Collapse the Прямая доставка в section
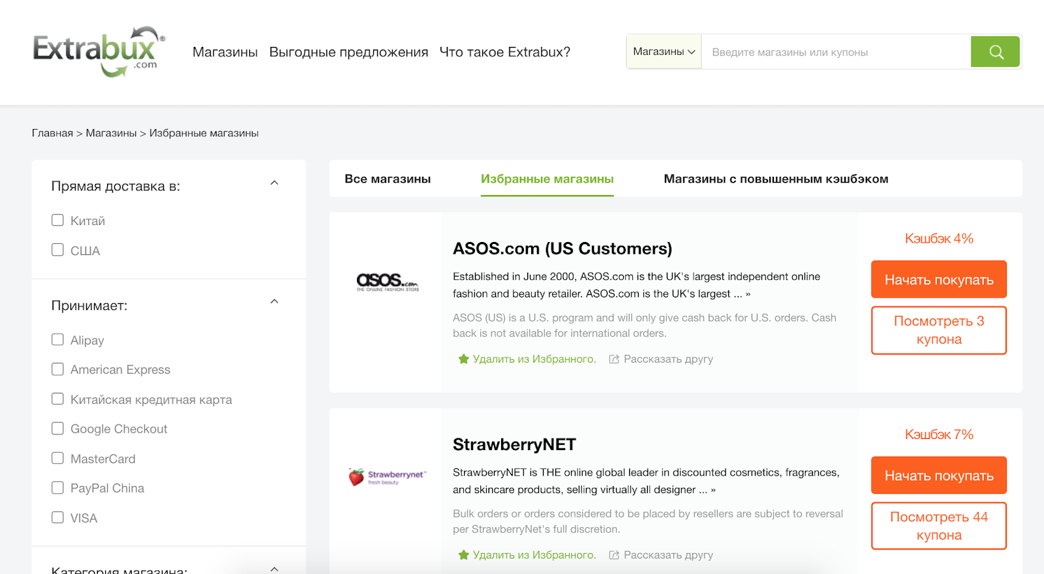 click(275, 183)
